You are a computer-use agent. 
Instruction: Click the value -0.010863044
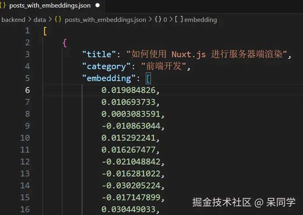pos(131,126)
